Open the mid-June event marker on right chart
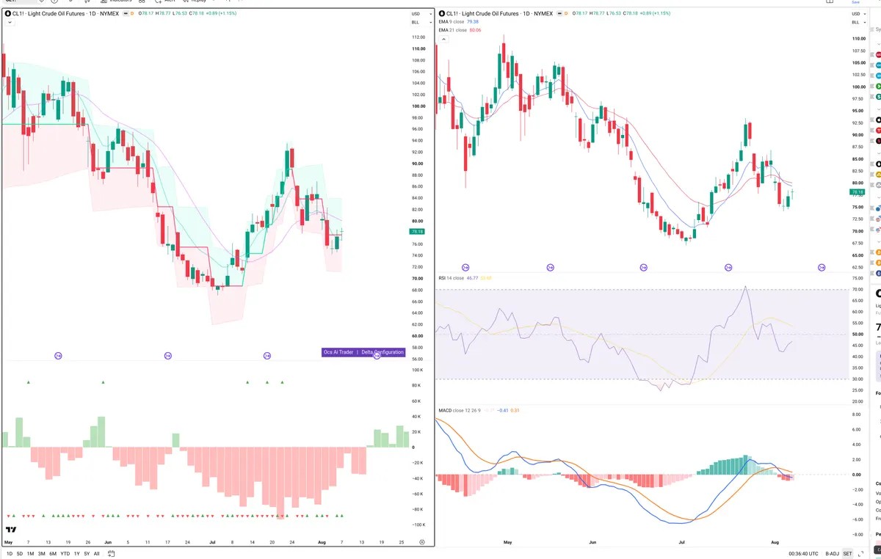Screen dimensions: 881x559 644,268
